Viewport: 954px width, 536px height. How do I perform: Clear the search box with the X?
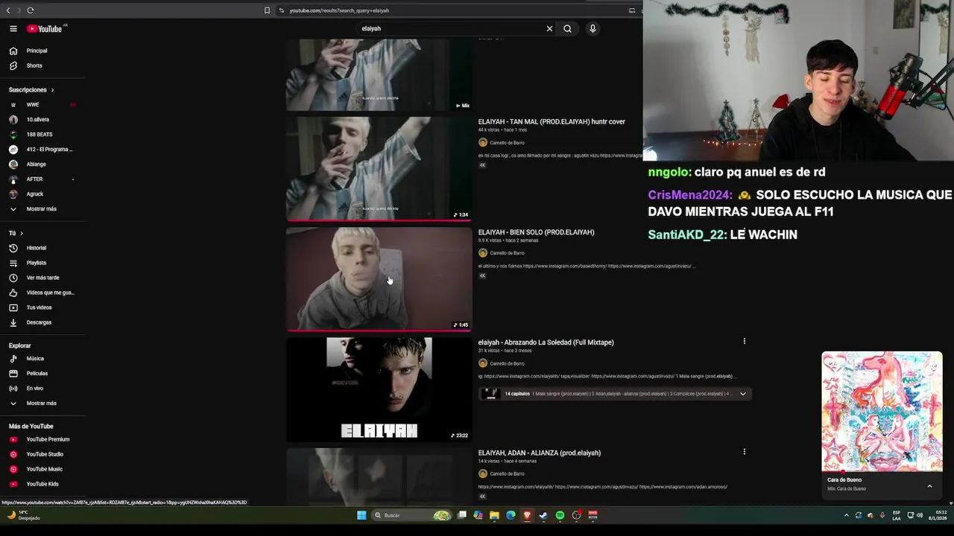[x=549, y=28]
